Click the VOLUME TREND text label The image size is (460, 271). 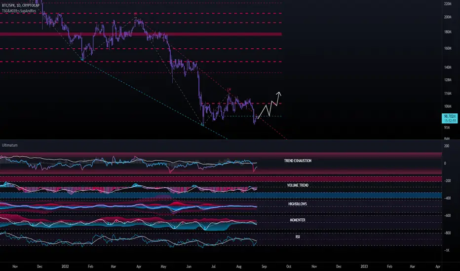click(298, 185)
